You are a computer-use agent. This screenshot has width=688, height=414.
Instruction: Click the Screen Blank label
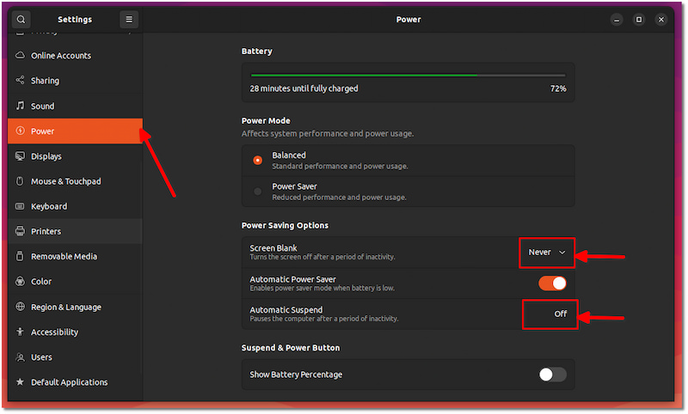pos(273,248)
